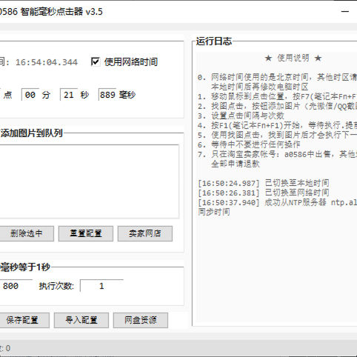Click the 同步时间 log text
This screenshot has width=357, height=357.
point(214,212)
